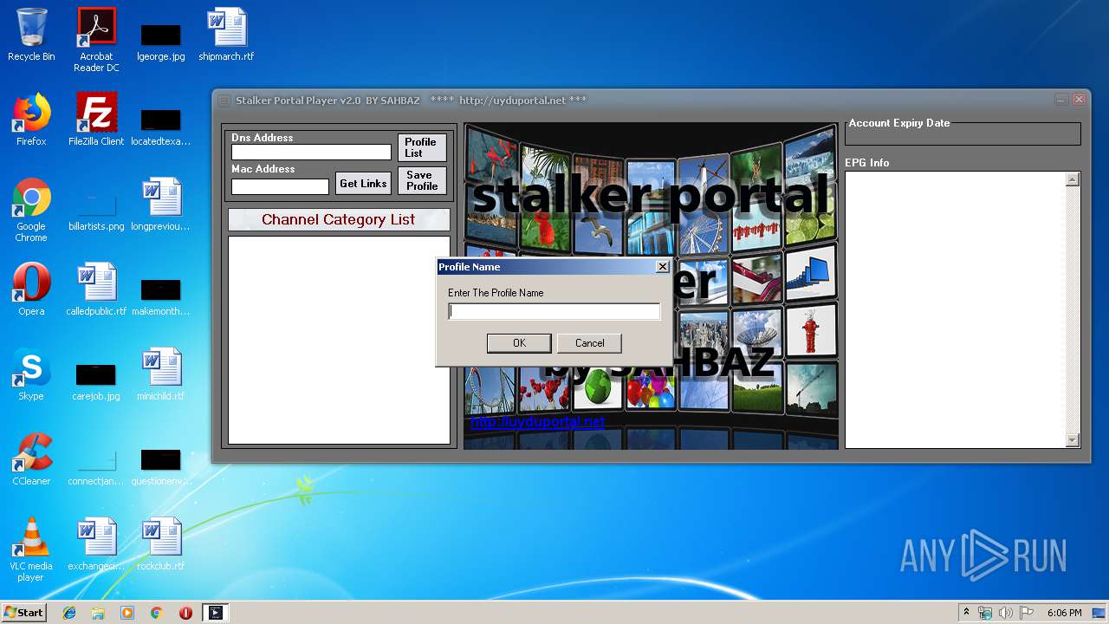Click the EPG Info scrollbar down arrow
The height and width of the screenshot is (624, 1109).
(1073, 440)
